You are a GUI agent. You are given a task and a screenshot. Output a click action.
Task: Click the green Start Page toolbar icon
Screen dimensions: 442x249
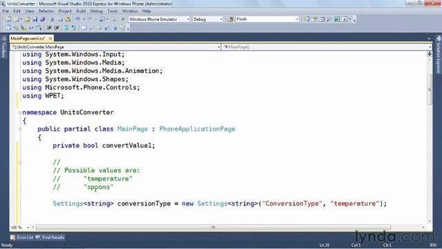coord(337,19)
